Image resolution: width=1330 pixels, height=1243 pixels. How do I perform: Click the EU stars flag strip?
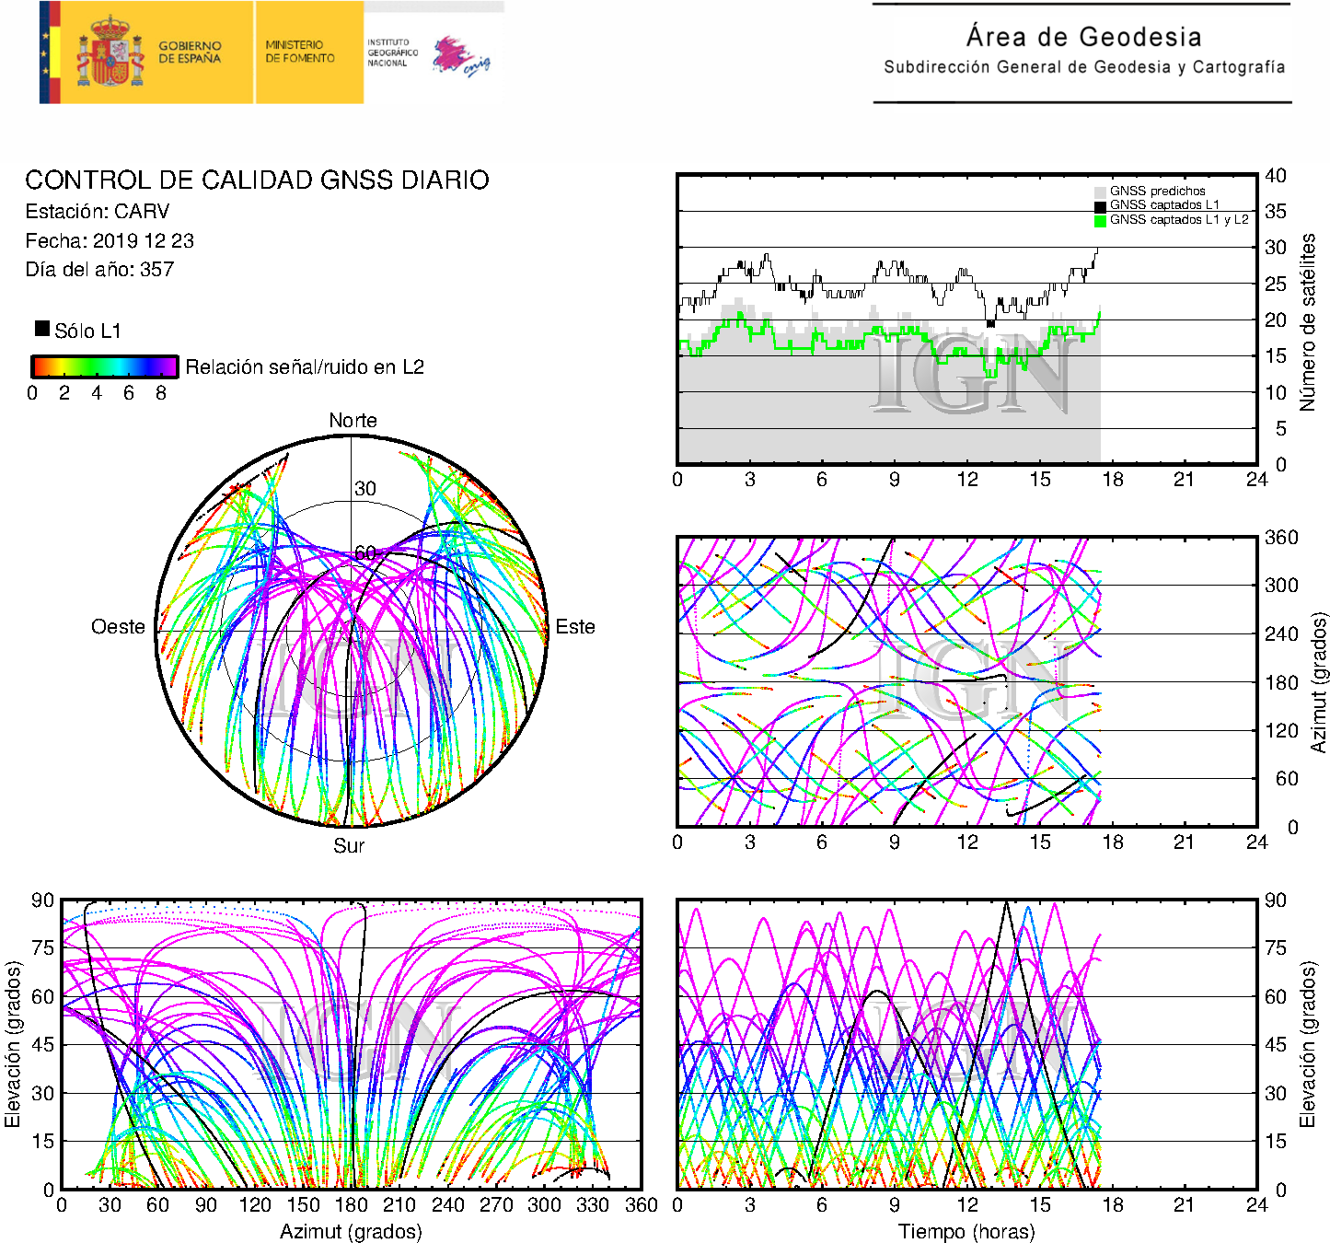[48, 52]
